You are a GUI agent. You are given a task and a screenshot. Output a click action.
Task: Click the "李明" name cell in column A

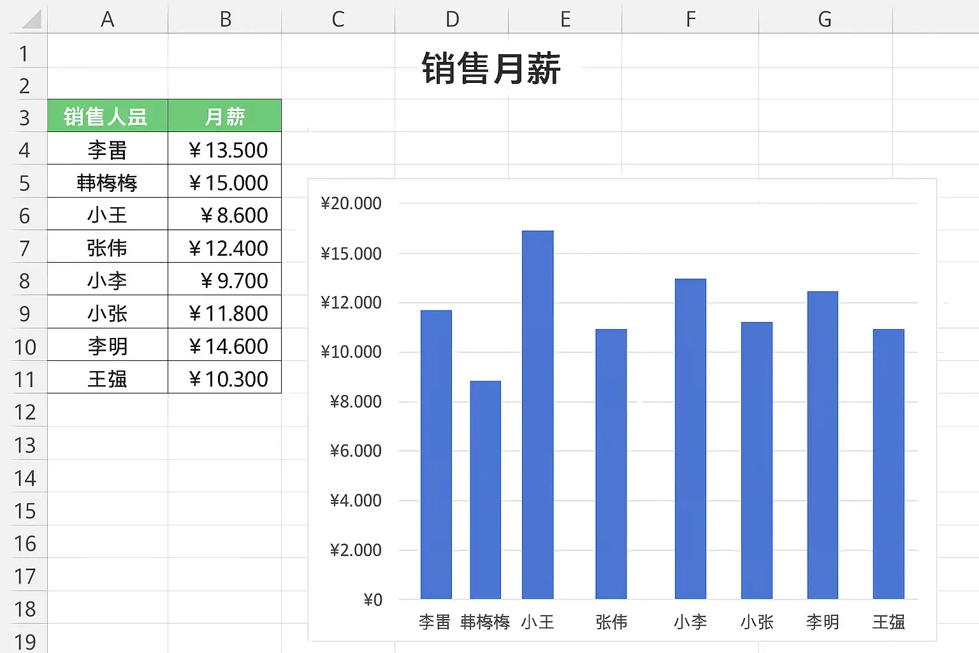point(108,346)
